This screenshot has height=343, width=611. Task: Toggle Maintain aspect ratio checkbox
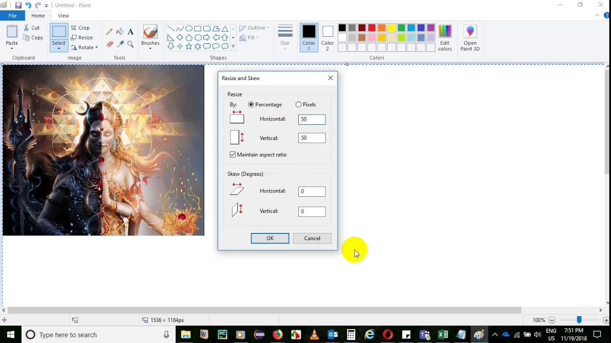coord(232,154)
